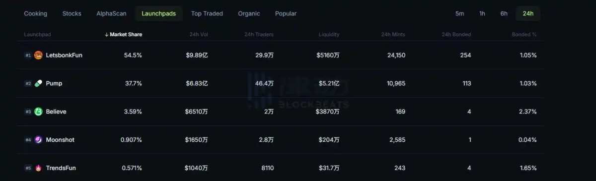This screenshot has width=596, height=181.
Task: Open the TrendsFun launchpad name link
Action: 61,168
